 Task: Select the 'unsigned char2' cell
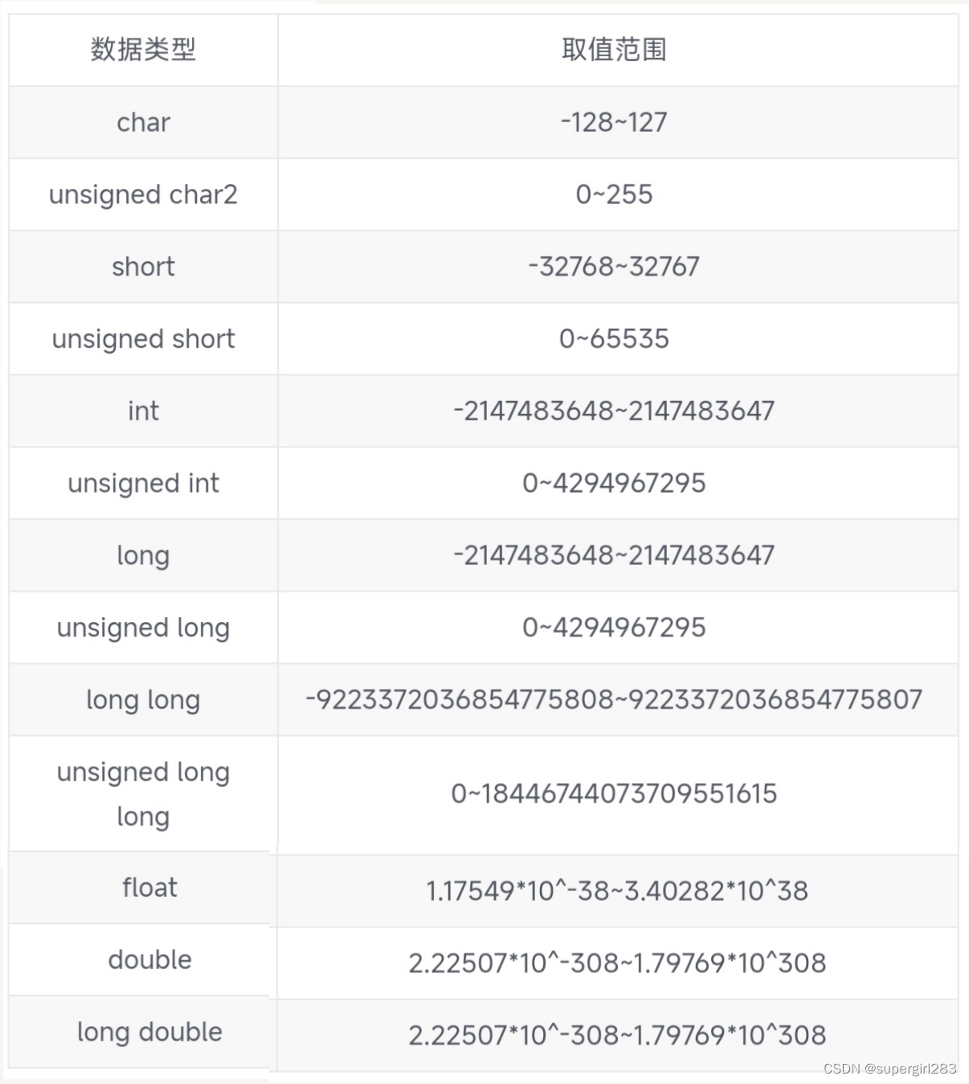[143, 194]
